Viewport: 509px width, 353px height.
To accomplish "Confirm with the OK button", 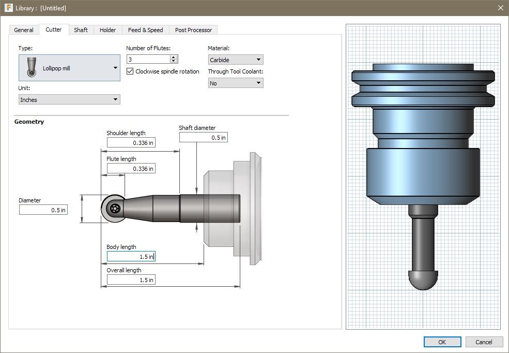I will [442, 342].
